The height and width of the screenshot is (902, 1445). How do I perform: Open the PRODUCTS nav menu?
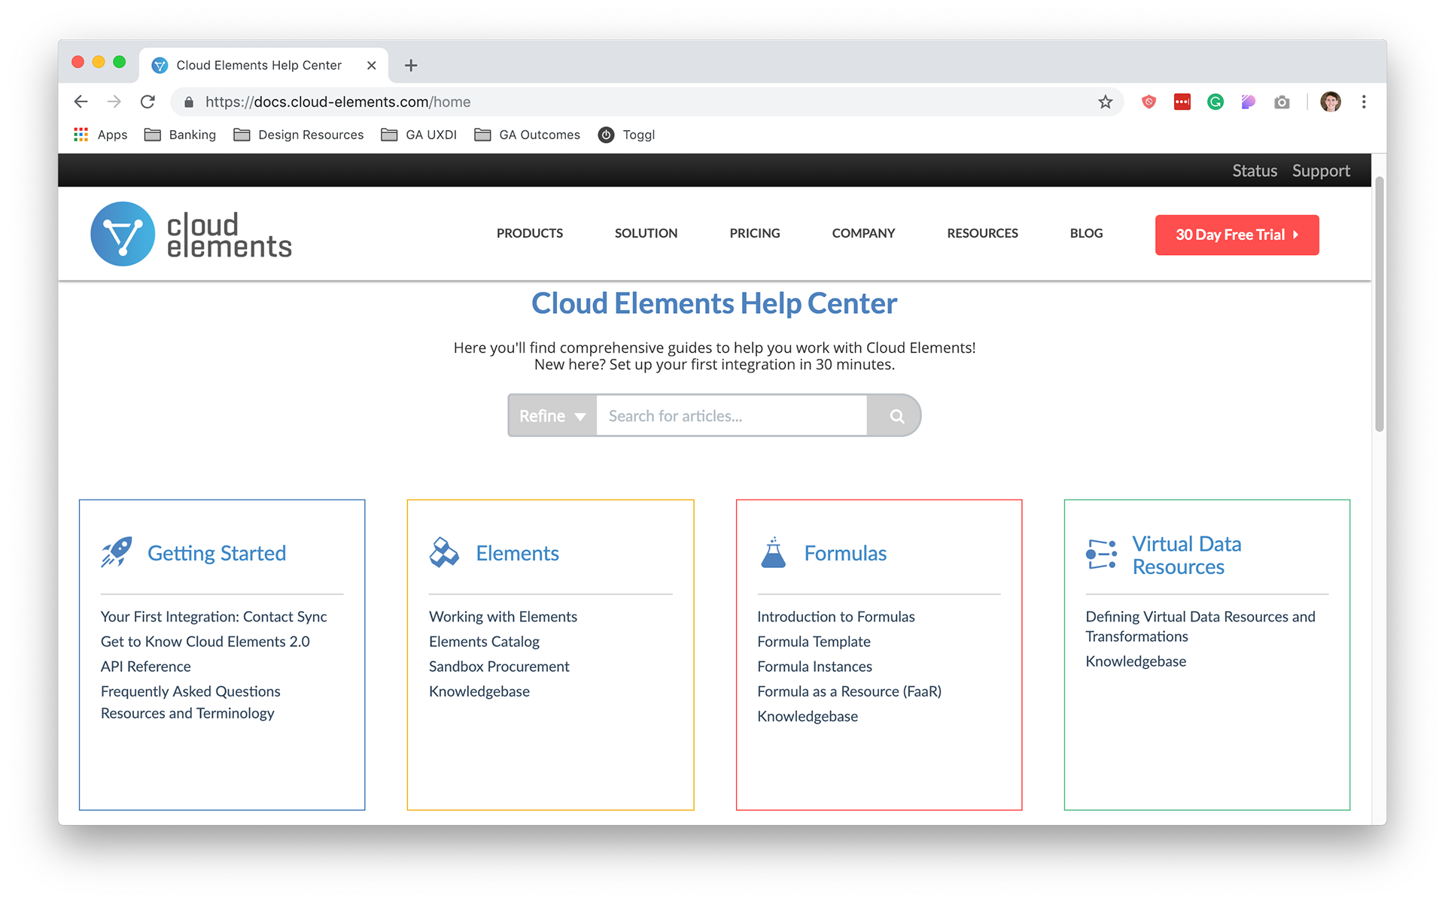[x=529, y=233]
